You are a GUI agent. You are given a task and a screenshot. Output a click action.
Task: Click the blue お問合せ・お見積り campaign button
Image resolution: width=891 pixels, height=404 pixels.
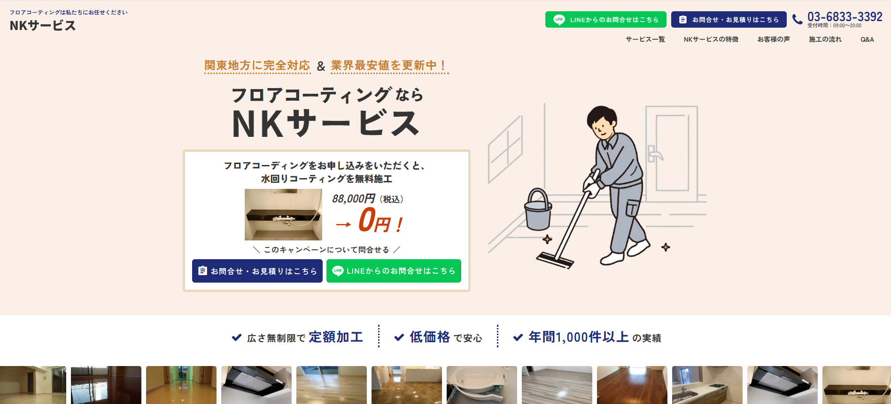coord(257,271)
